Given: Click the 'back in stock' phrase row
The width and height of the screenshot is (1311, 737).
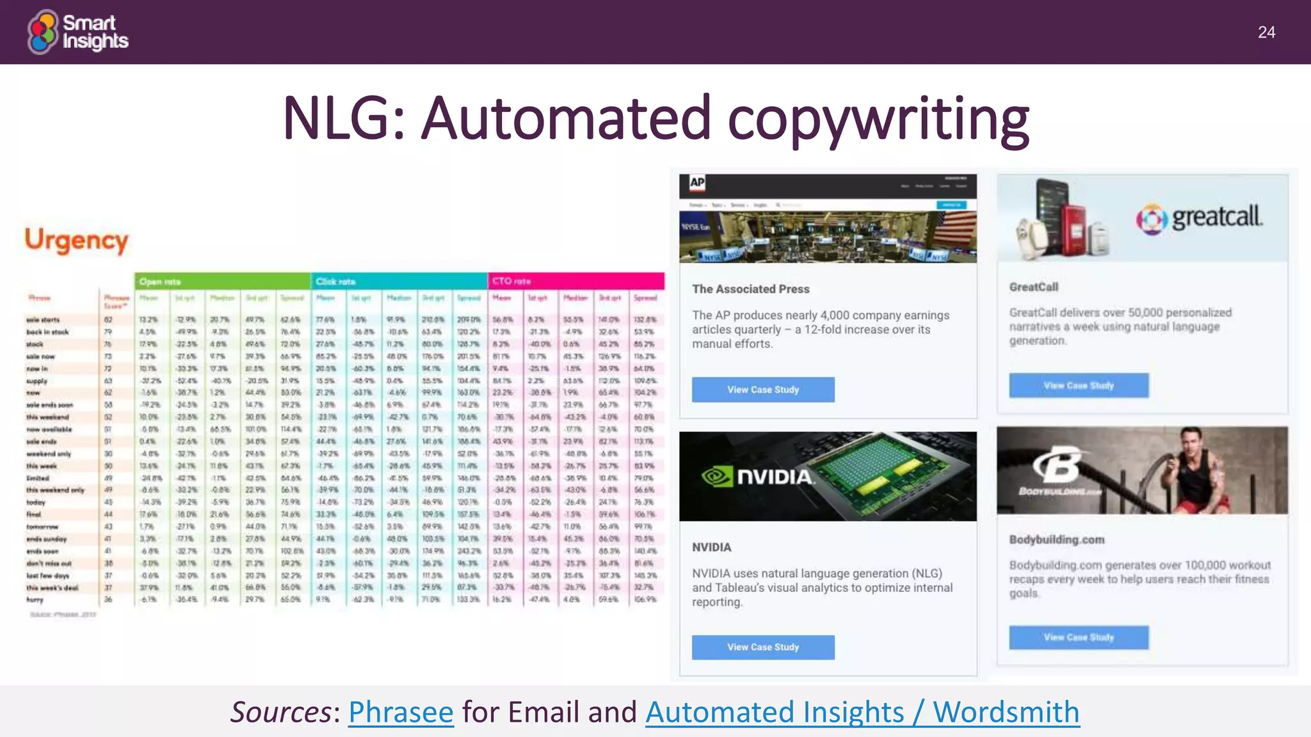Looking at the screenshot, I should 344,332.
